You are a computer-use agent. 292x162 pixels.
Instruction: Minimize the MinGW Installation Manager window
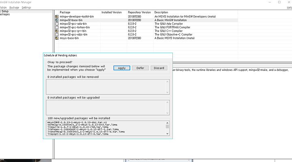click(270, 2)
